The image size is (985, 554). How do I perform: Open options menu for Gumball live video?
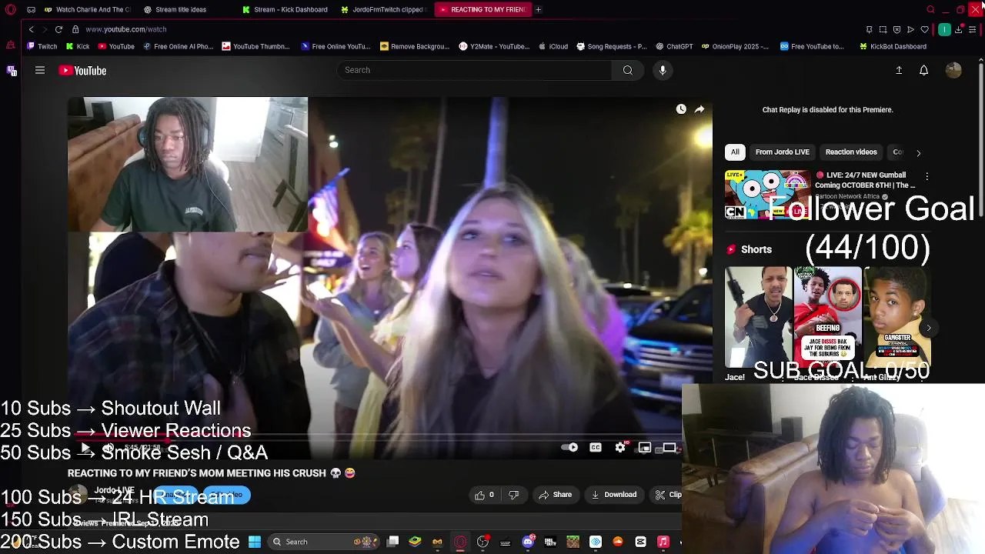tap(927, 176)
